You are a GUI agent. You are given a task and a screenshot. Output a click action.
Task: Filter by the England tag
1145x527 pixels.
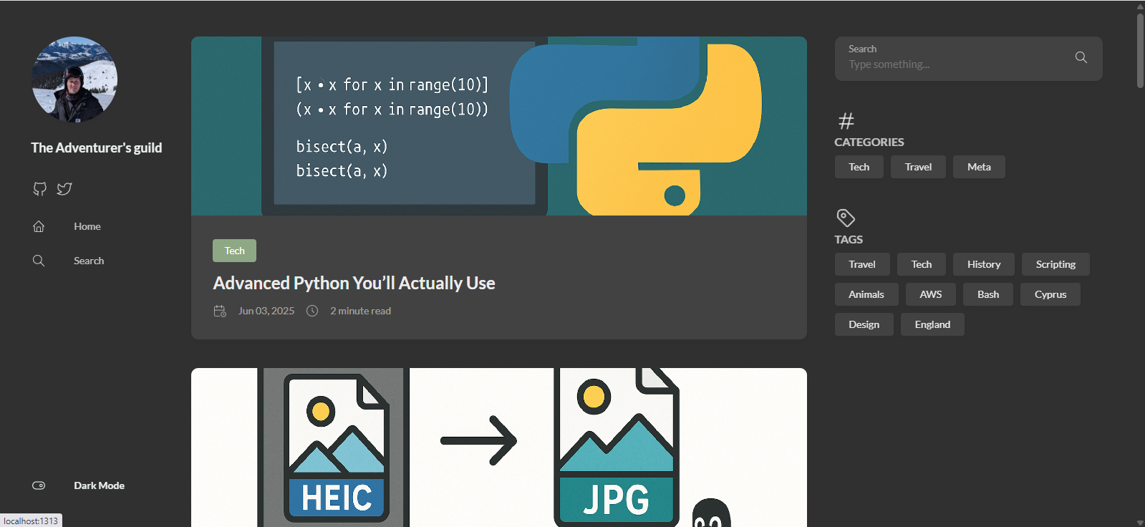pyautogui.click(x=932, y=324)
